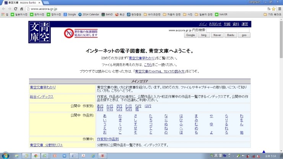This screenshot has width=283, height=159.
Task: Open the 青空文庫のXHTML, TEXTの読み方 link
Action: tap(160, 71)
